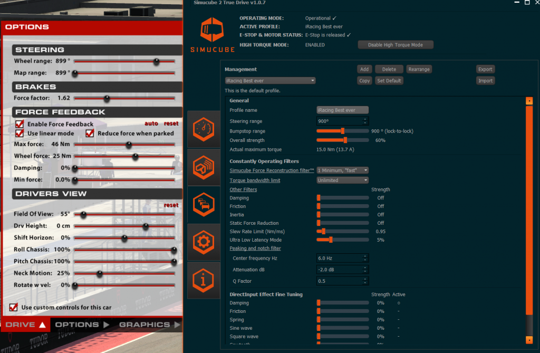Click the Map range slider handle
This screenshot has width=540, height=353.
[75, 73]
